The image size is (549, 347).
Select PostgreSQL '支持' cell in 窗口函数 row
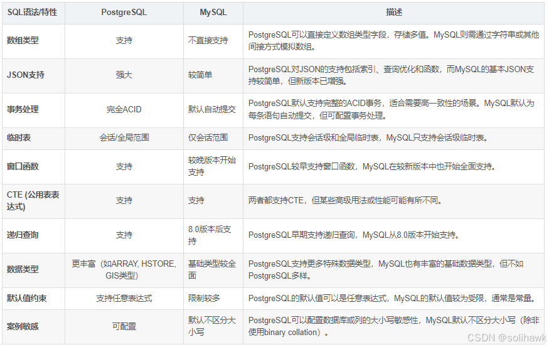[124, 166]
